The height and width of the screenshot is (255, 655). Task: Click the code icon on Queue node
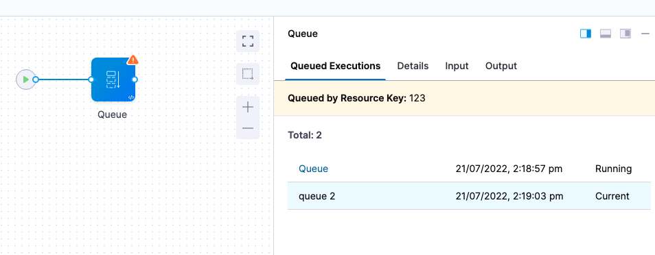130,97
